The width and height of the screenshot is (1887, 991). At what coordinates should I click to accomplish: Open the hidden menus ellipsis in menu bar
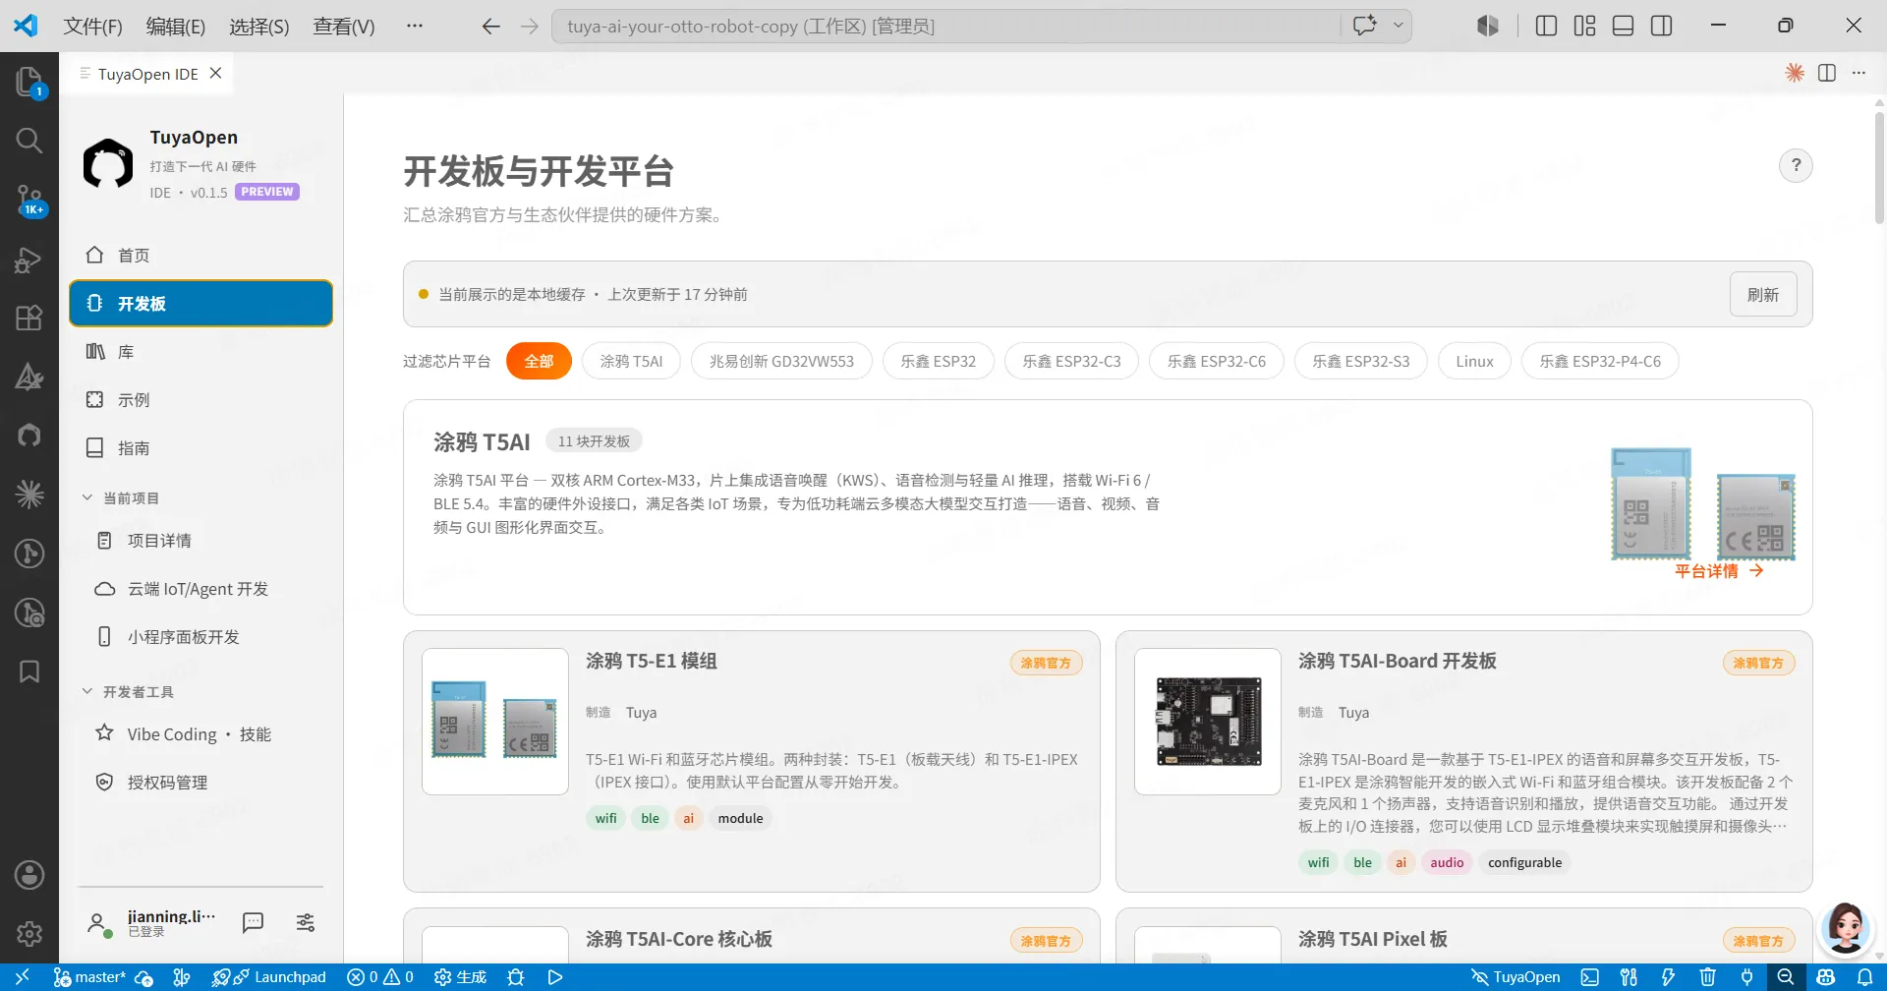point(415,26)
